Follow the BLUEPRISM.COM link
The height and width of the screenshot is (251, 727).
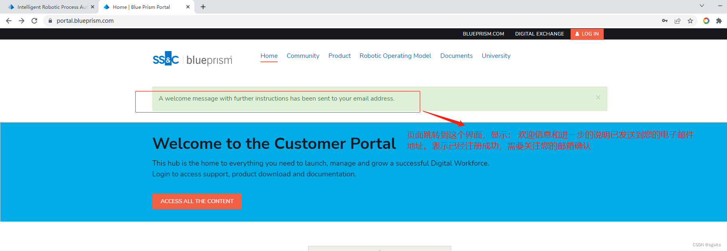pos(483,34)
